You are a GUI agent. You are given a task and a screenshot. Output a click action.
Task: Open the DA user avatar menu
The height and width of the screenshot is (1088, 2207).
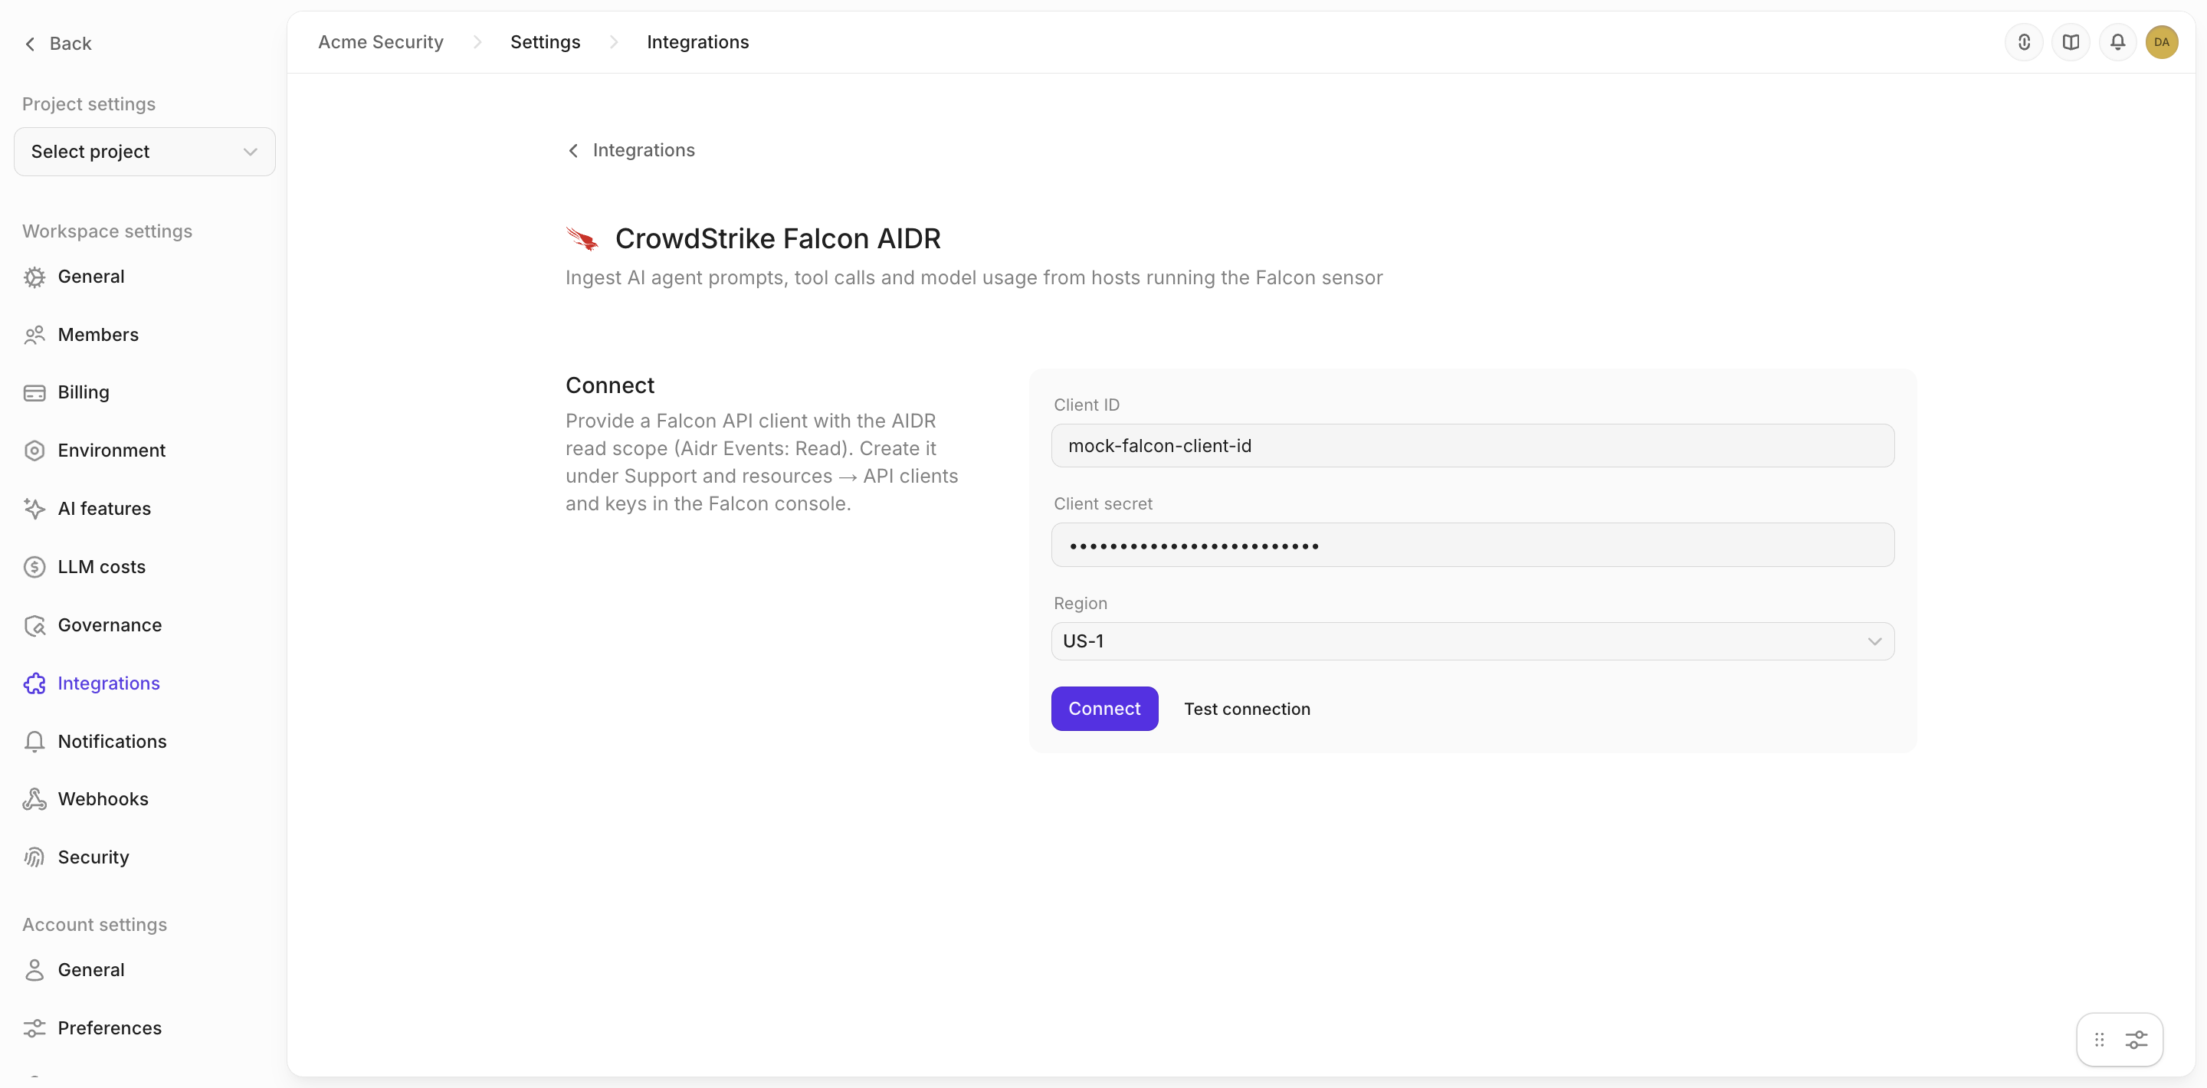[x=2162, y=42]
